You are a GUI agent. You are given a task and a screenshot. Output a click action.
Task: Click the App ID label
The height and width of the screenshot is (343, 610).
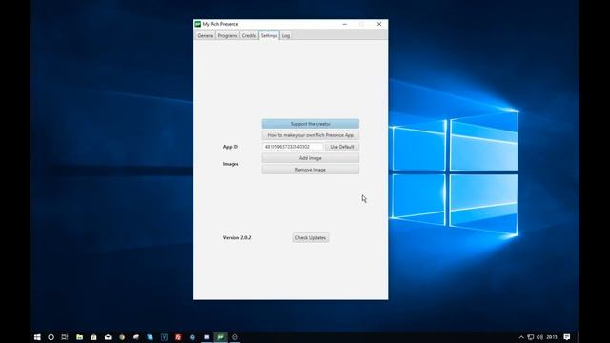(231, 147)
